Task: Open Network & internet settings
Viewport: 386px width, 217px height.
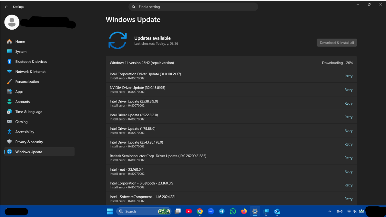Action: tap(39, 72)
